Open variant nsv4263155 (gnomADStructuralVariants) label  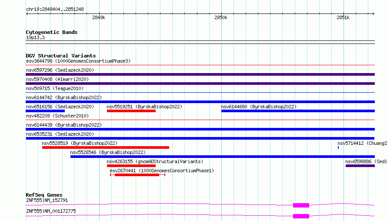[155, 161]
